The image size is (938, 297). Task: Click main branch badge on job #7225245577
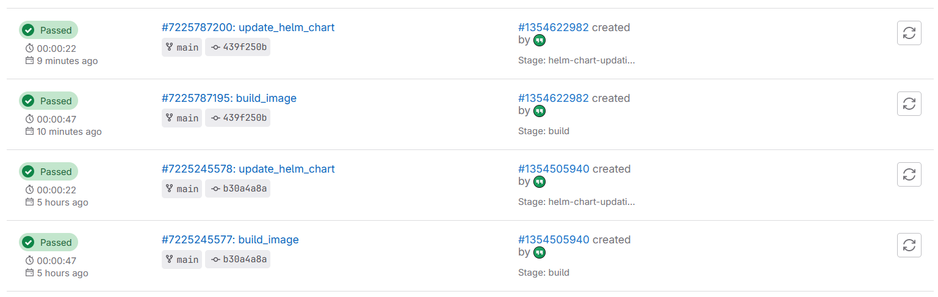182,260
